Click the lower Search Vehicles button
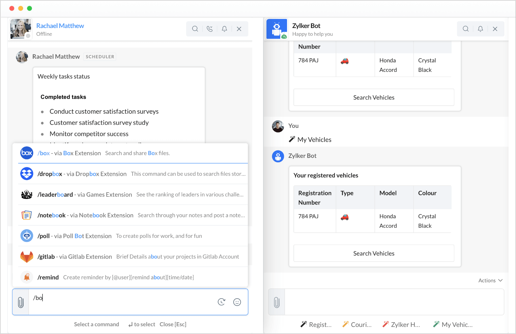Image resolution: width=516 pixels, height=334 pixels. (x=374, y=253)
